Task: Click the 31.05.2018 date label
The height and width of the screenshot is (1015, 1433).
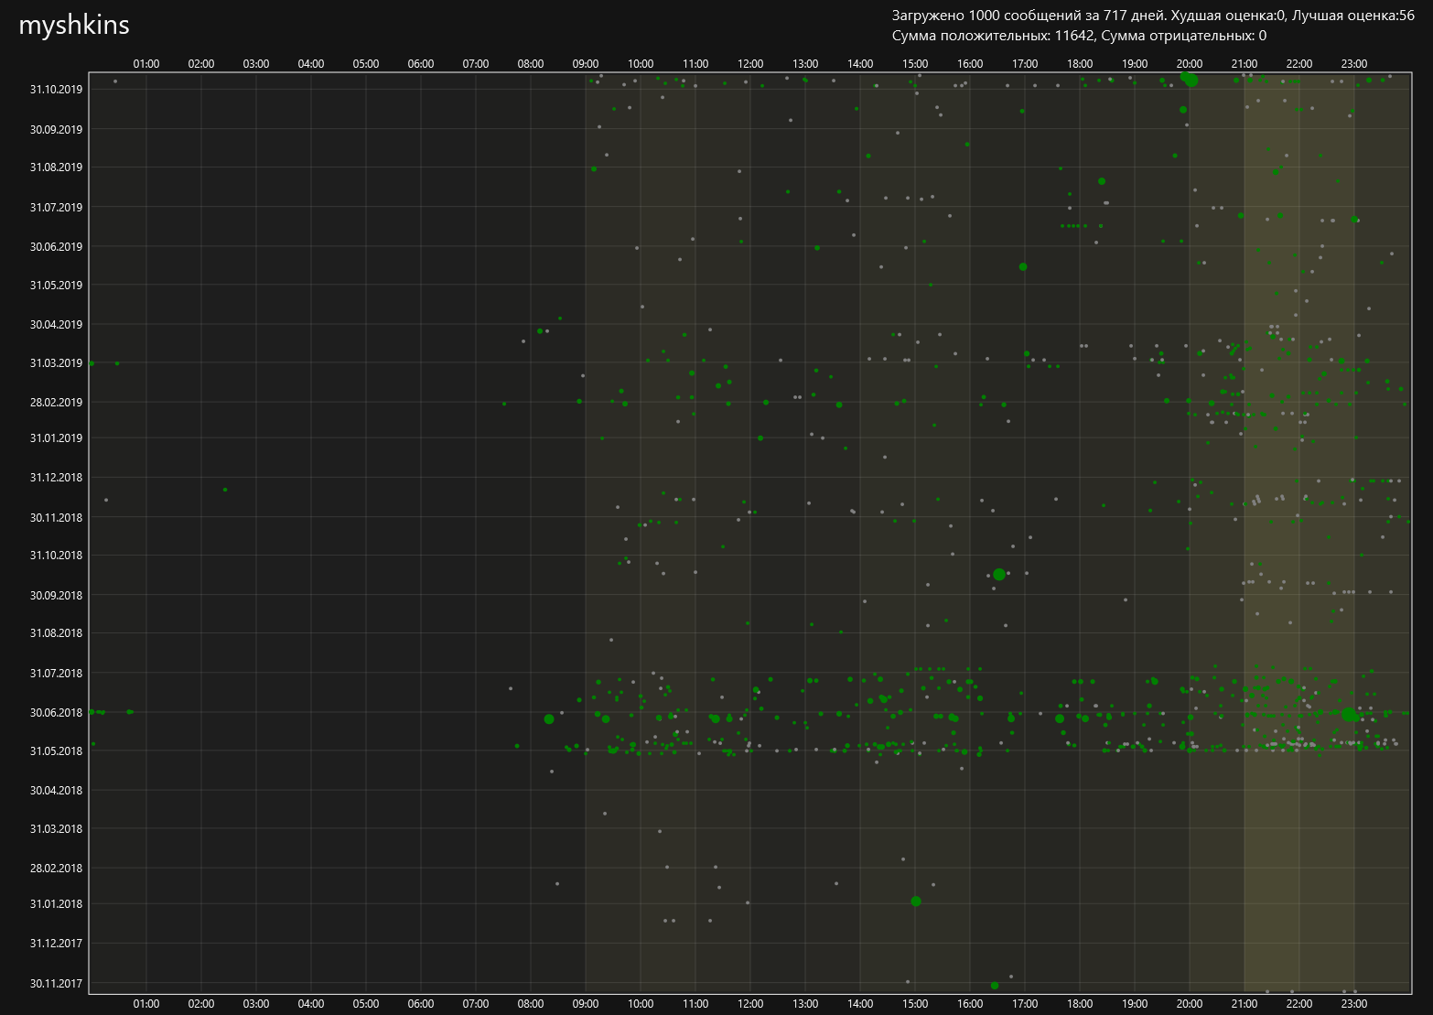Action: tap(56, 750)
